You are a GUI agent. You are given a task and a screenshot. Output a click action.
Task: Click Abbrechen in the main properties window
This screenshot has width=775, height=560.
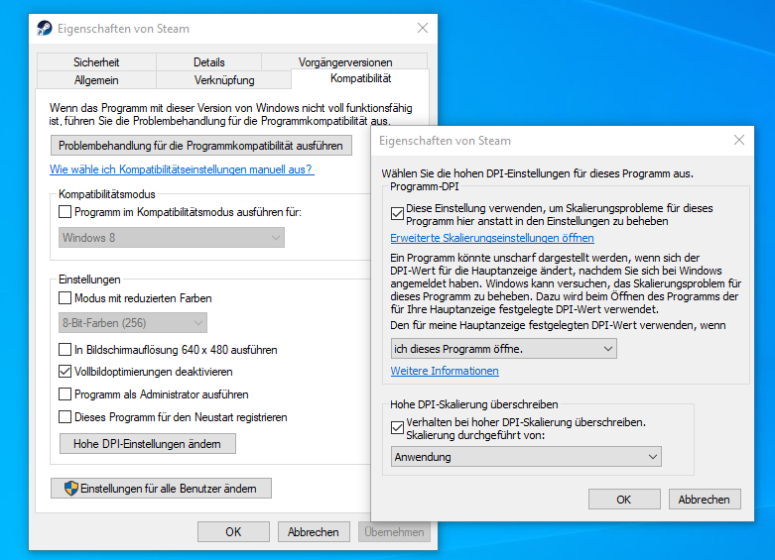point(314,532)
